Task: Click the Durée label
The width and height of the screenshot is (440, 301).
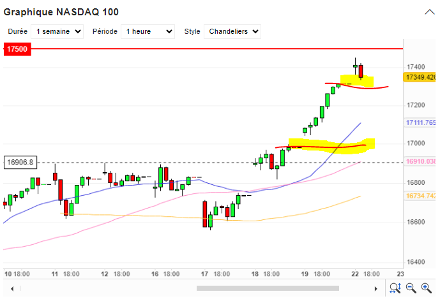Action: (18, 31)
